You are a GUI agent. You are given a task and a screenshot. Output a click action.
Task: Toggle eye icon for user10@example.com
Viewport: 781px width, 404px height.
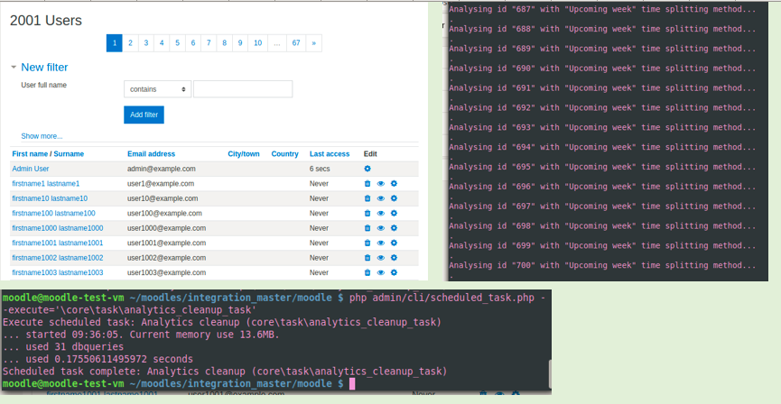click(381, 198)
